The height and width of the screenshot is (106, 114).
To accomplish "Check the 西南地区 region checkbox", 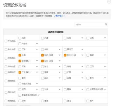I will (6, 81).
